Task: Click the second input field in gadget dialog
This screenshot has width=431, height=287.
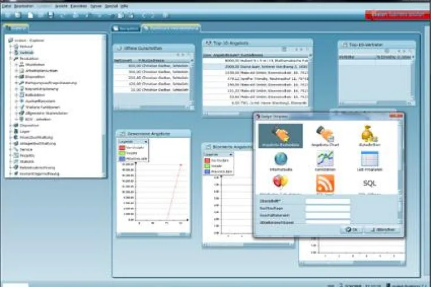Action: tap(327, 208)
